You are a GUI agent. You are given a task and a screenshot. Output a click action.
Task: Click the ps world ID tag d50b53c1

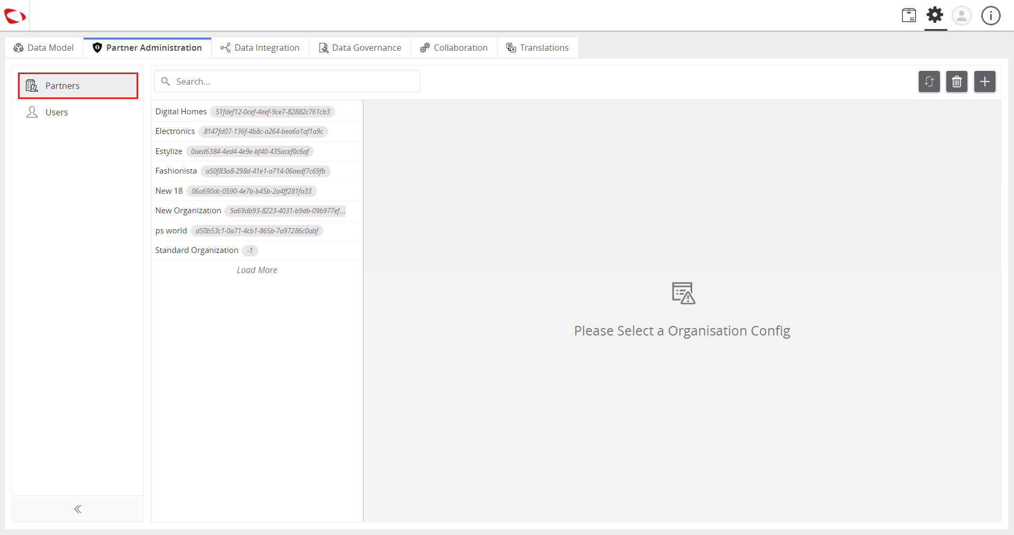(257, 231)
